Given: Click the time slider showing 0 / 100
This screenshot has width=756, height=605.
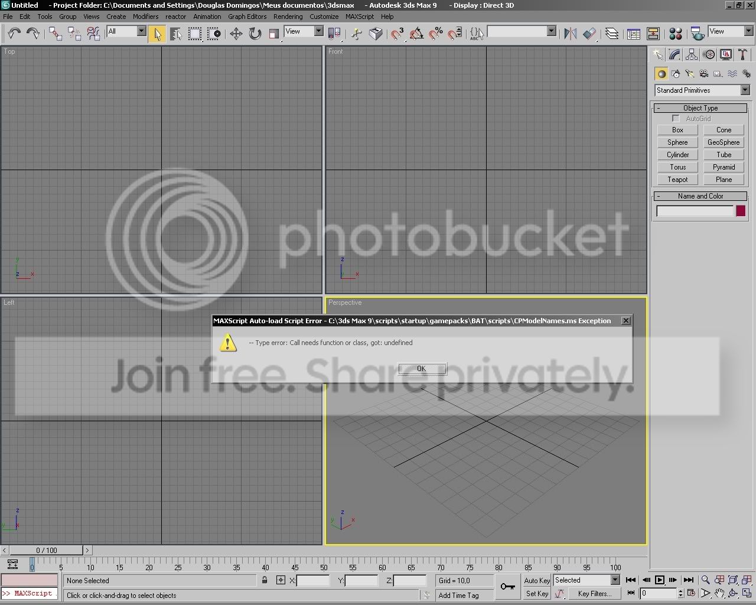Looking at the screenshot, I should [x=47, y=550].
